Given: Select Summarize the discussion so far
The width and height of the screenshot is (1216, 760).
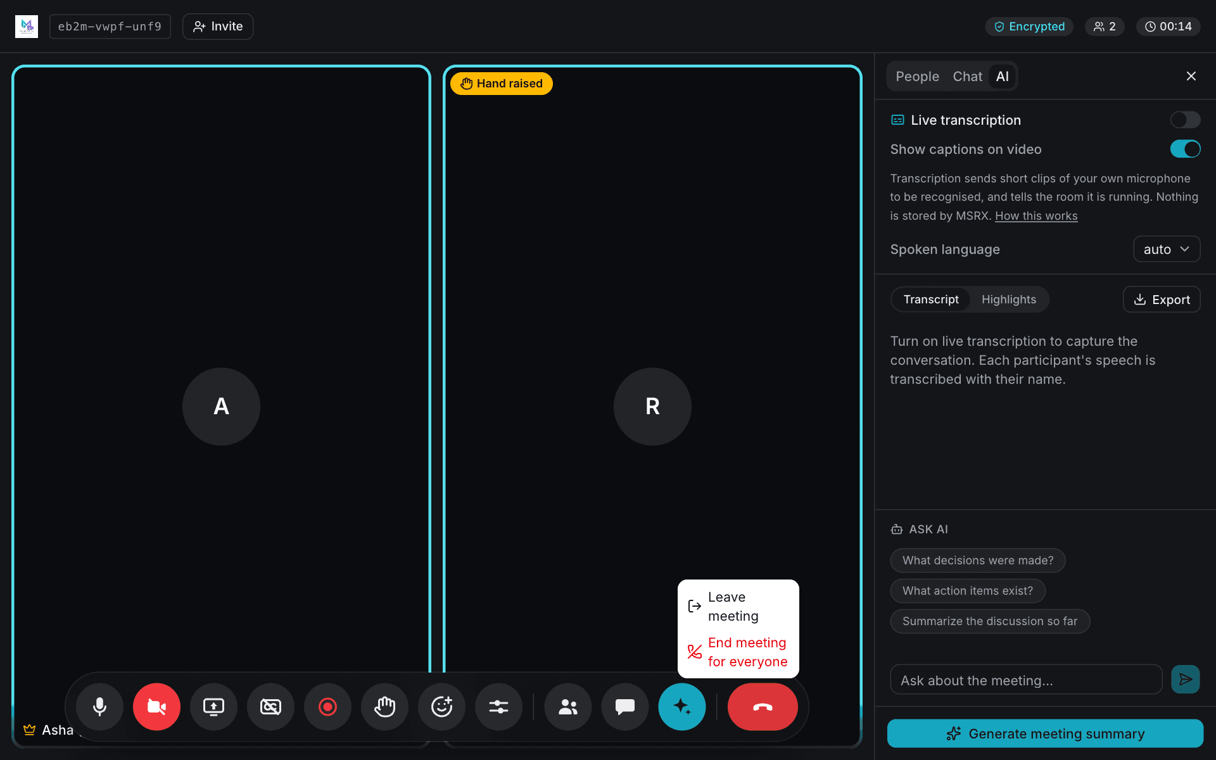Looking at the screenshot, I should click(990, 621).
